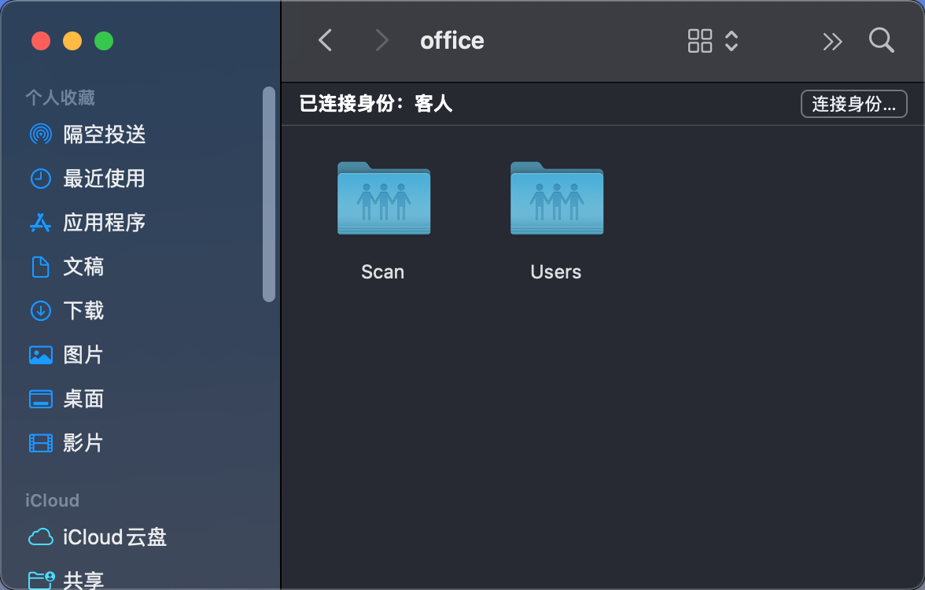925x590 pixels.
Task: Expand the toolbar overflow chevrons
Action: pos(832,41)
